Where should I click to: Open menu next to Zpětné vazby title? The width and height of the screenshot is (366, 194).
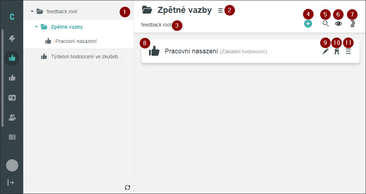pyautogui.click(x=220, y=10)
